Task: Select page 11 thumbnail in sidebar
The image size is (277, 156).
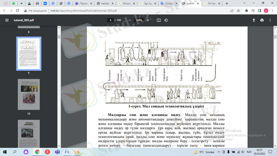Action: click(29, 134)
